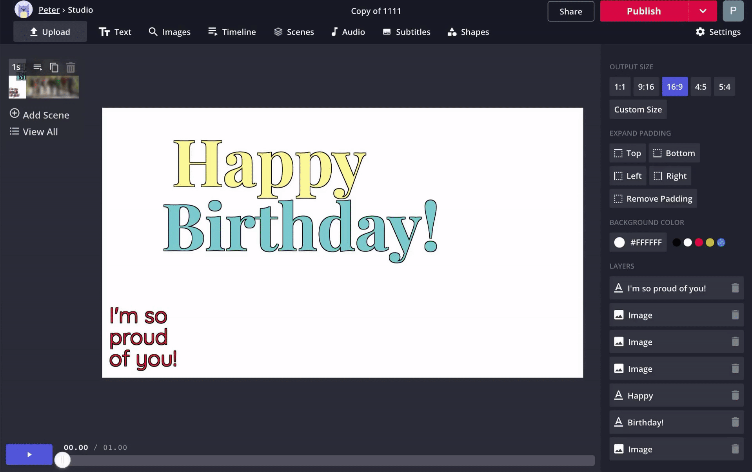Delete the "I'm so proud of you!" layer
This screenshot has height=472, width=752.
735,288
